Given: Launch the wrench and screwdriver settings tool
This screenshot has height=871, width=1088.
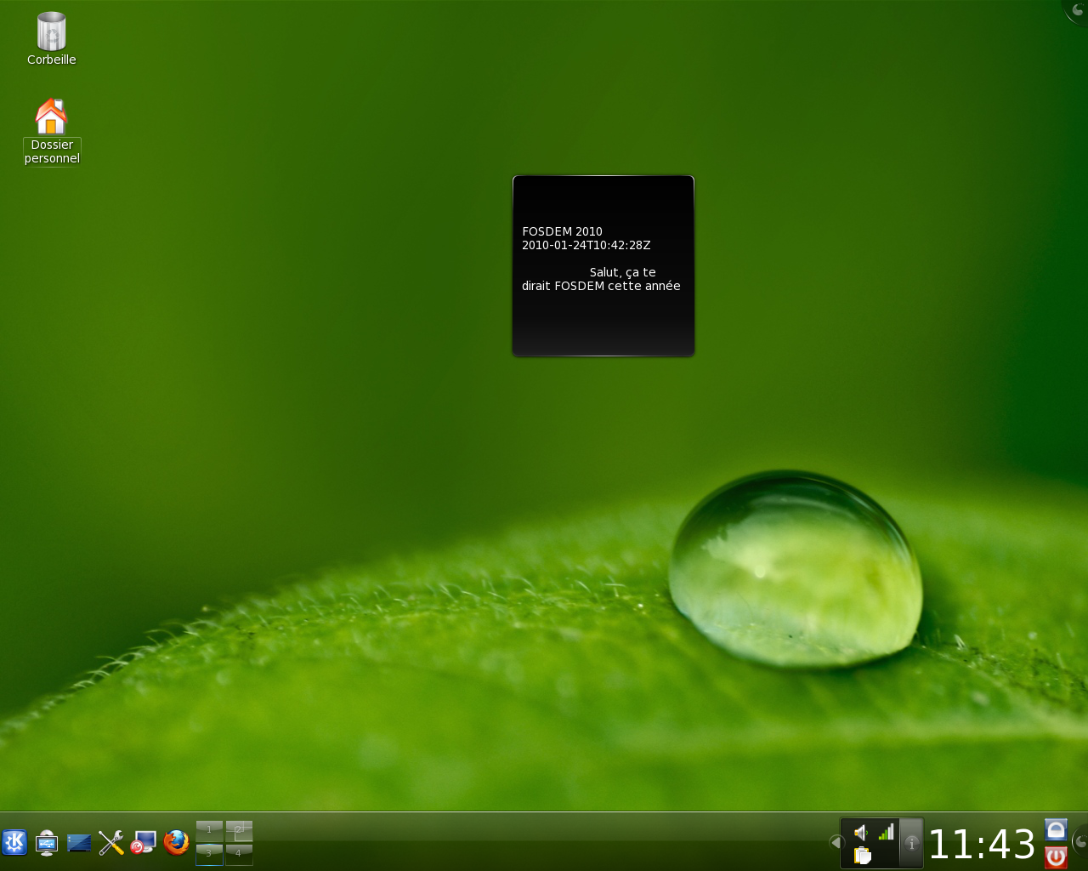Looking at the screenshot, I should 111,843.
